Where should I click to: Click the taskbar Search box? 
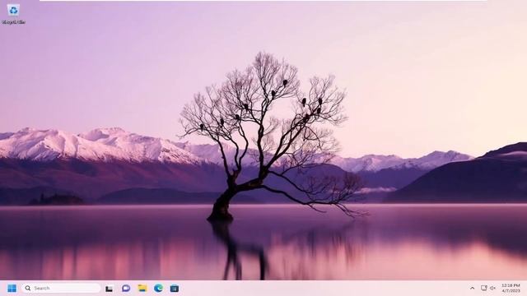[61, 288]
